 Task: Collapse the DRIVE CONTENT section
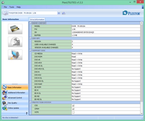point(31,23)
